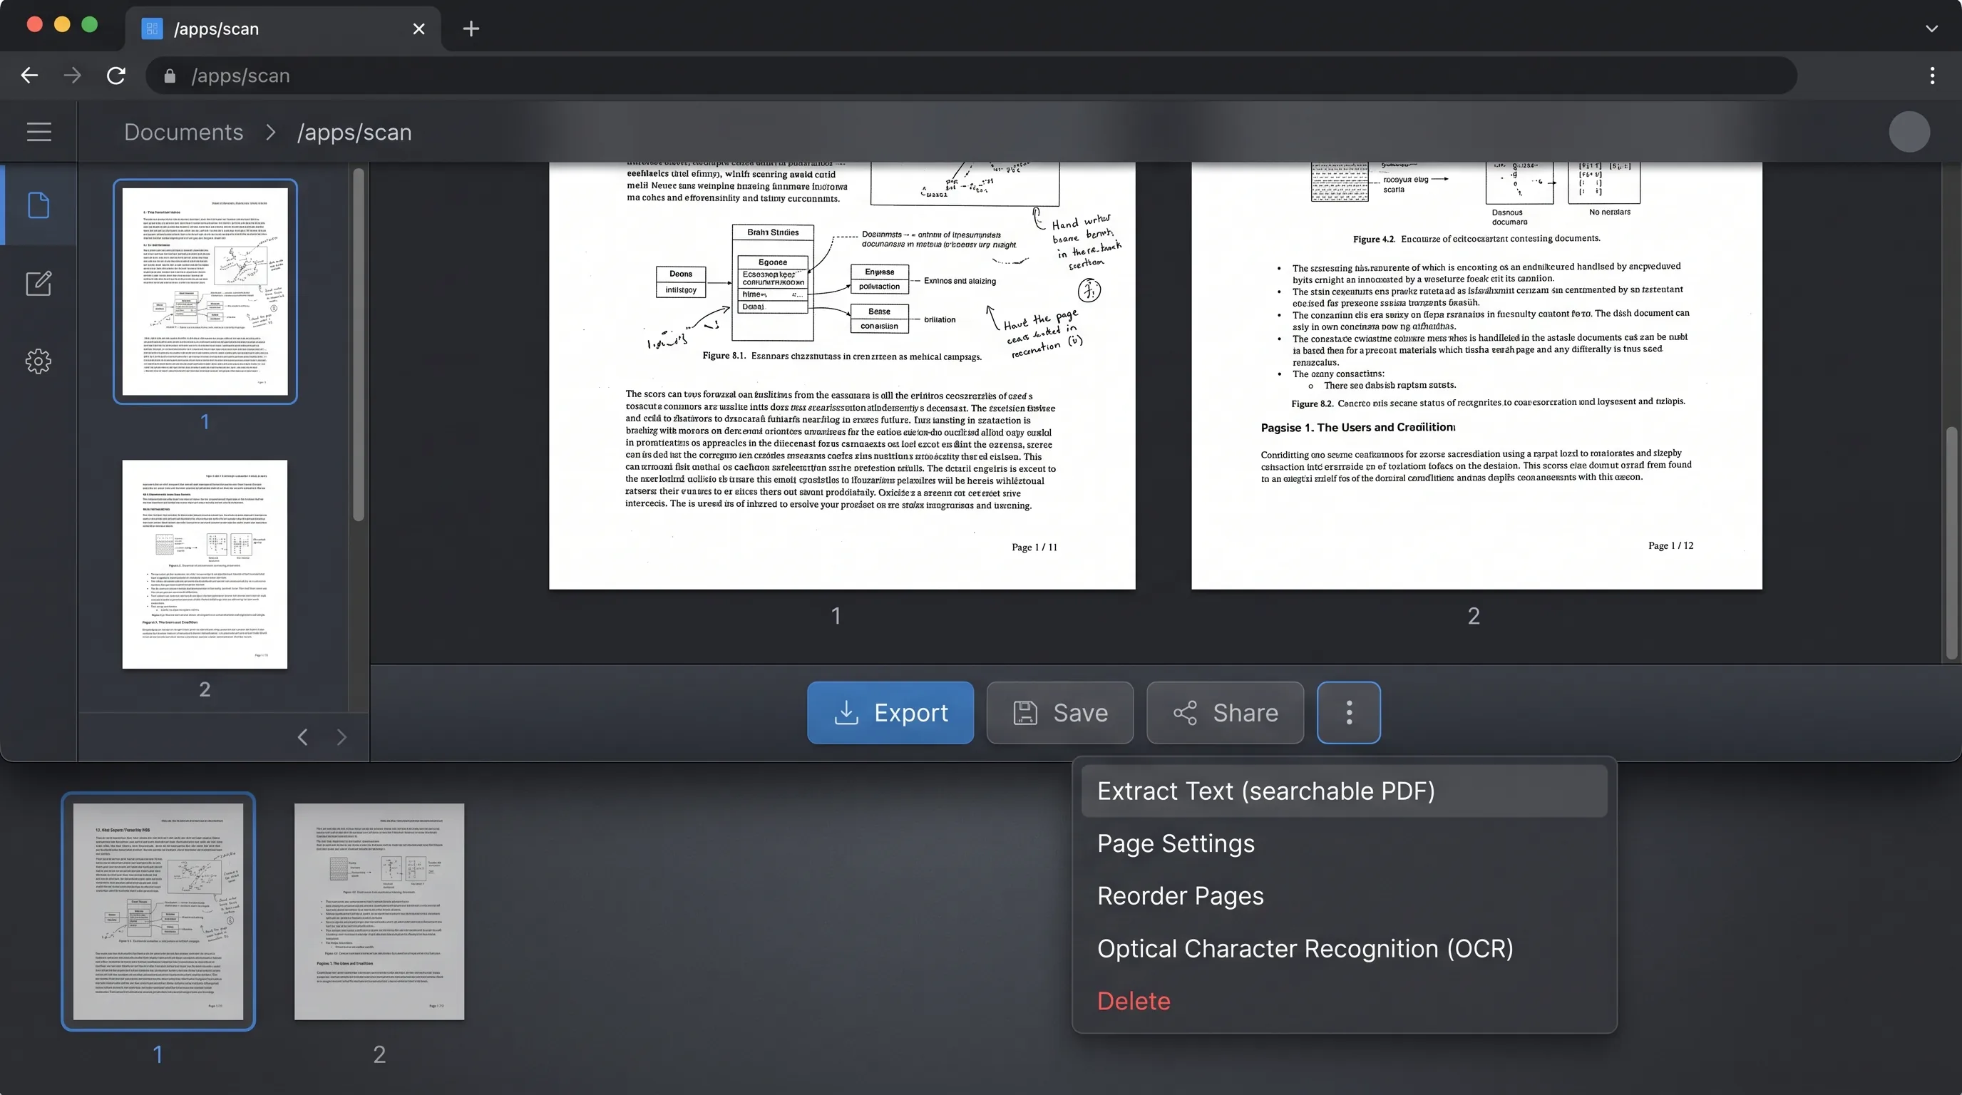The image size is (1962, 1095).
Task: Open the Documents breadcrumb link
Action: click(183, 132)
